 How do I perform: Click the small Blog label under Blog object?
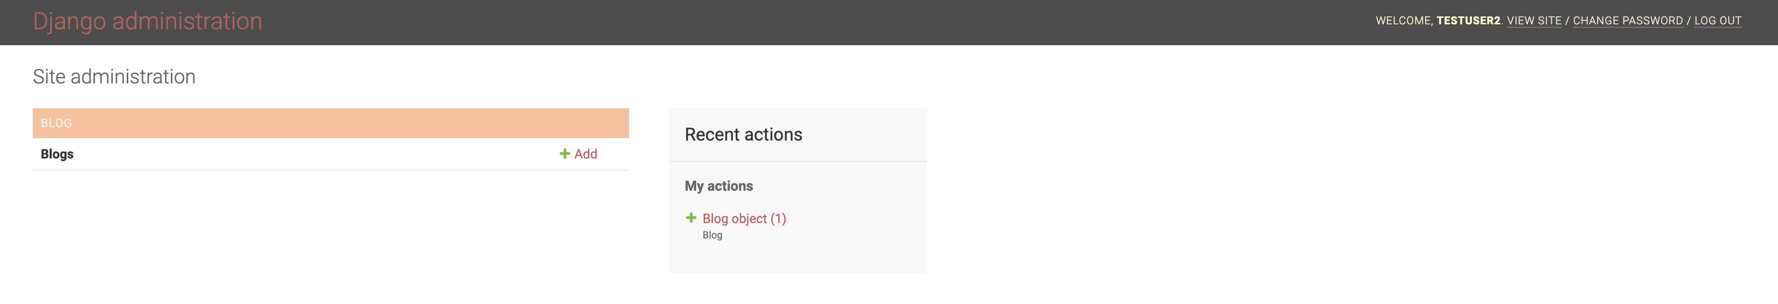click(x=712, y=235)
